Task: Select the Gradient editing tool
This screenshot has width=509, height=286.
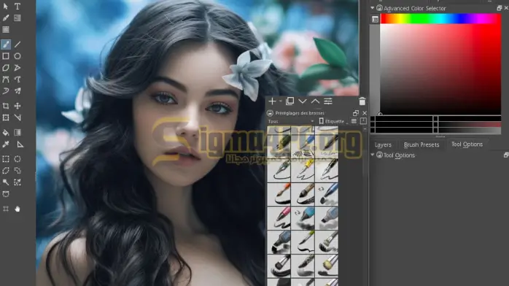Action: click(18, 18)
